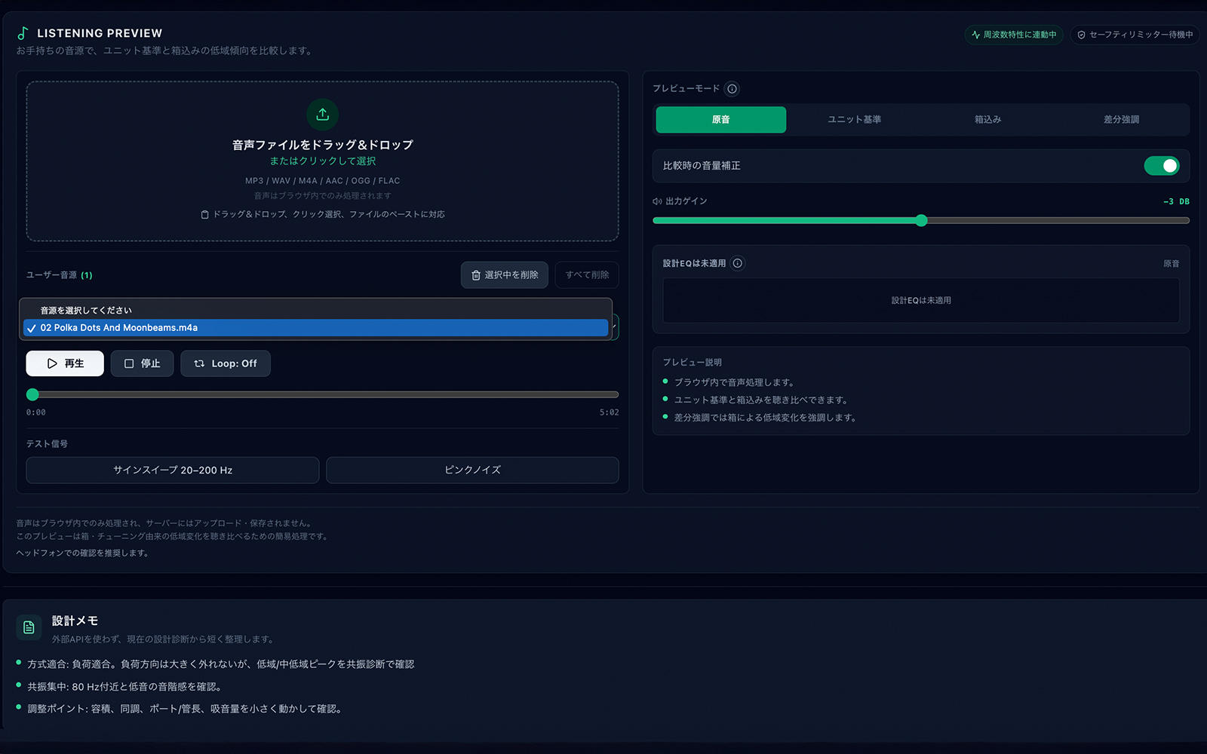This screenshot has height=754, width=1207.
Task: Click the 設計EQは未適用 box in EQ panel
Action: pyautogui.click(x=921, y=300)
